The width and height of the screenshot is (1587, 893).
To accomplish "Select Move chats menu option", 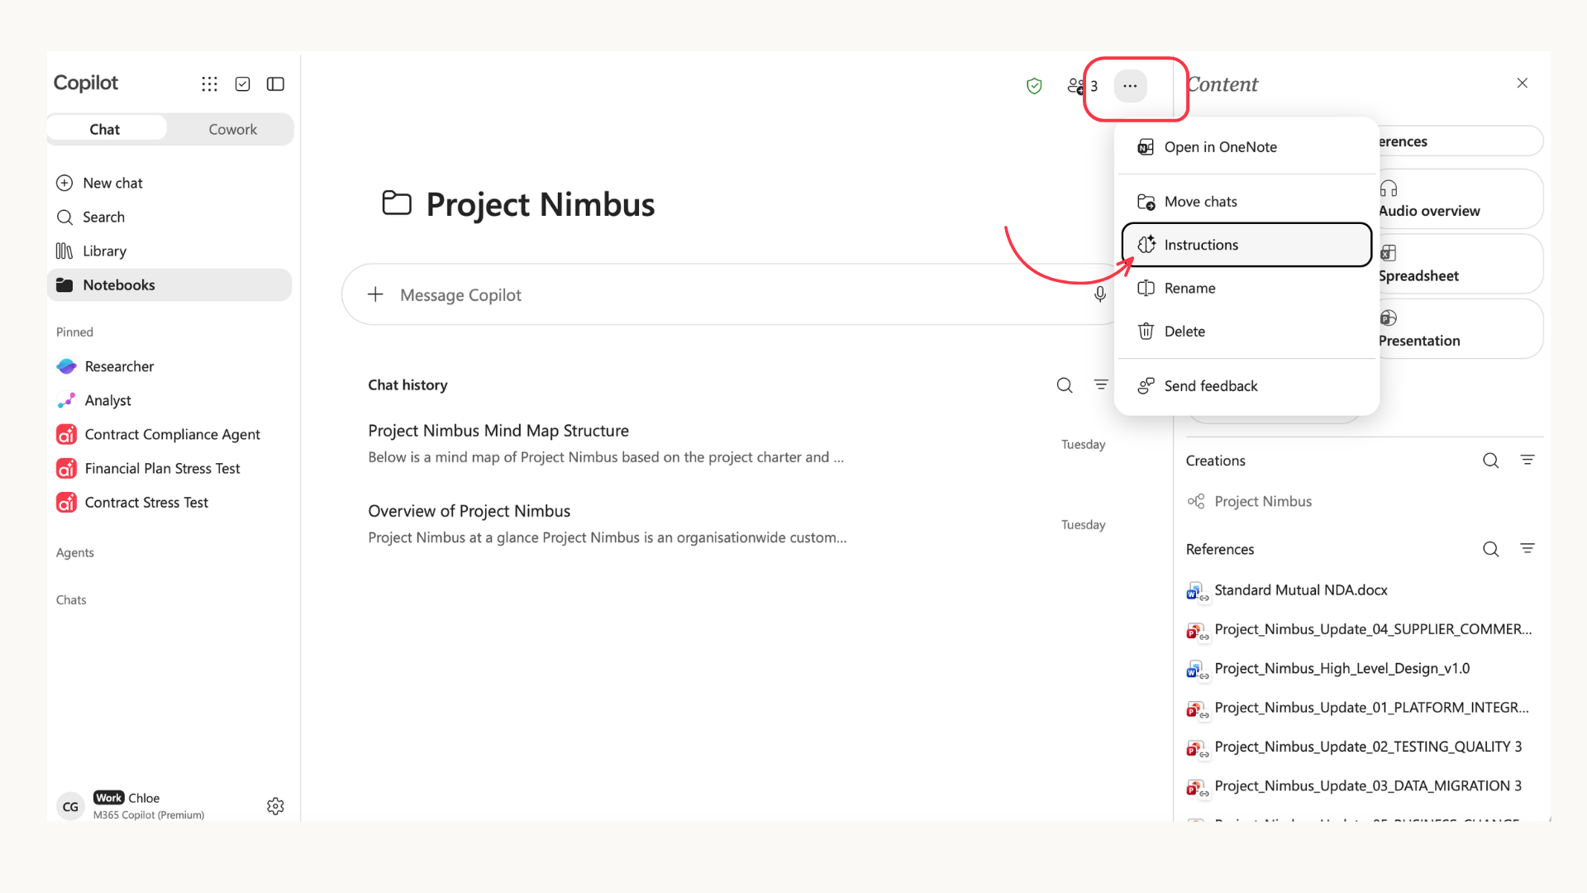I will [x=1246, y=202].
